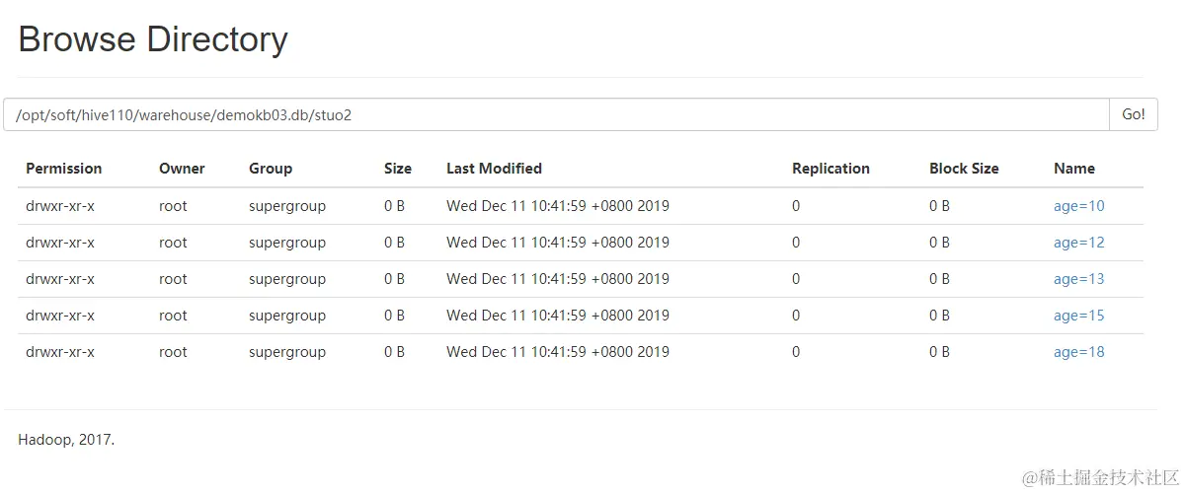The height and width of the screenshot is (494, 1186).
Task: Open the age=15 directory link
Action: [x=1078, y=316]
